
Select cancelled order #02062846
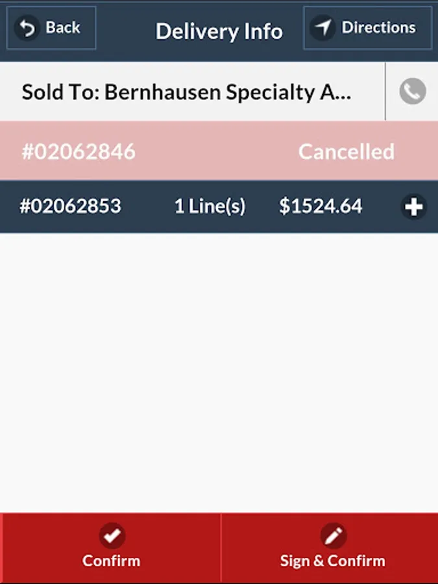click(x=79, y=151)
